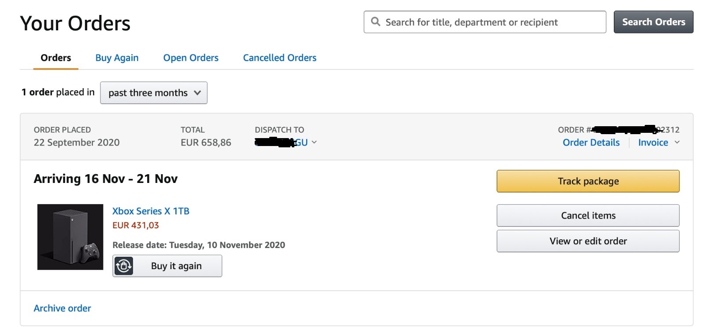Screen dimensions: 705x336
Task: Click the Search Orders button
Action: coord(653,22)
